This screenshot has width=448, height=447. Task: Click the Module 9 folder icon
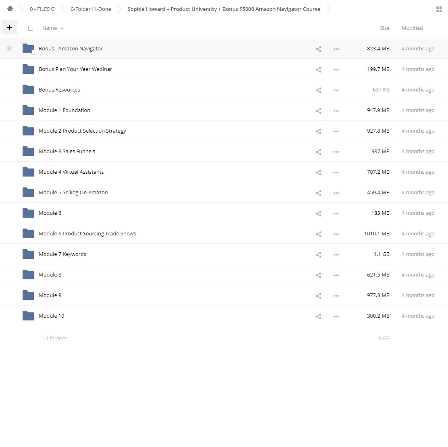[x=28, y=295]
